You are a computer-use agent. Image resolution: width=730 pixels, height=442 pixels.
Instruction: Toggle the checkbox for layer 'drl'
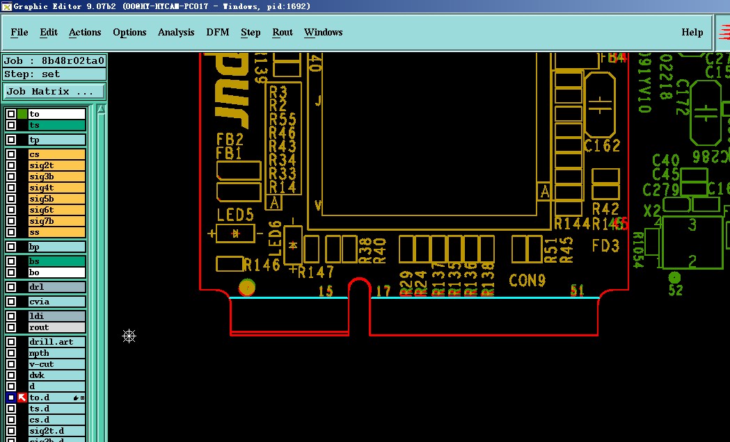[10, 287]
